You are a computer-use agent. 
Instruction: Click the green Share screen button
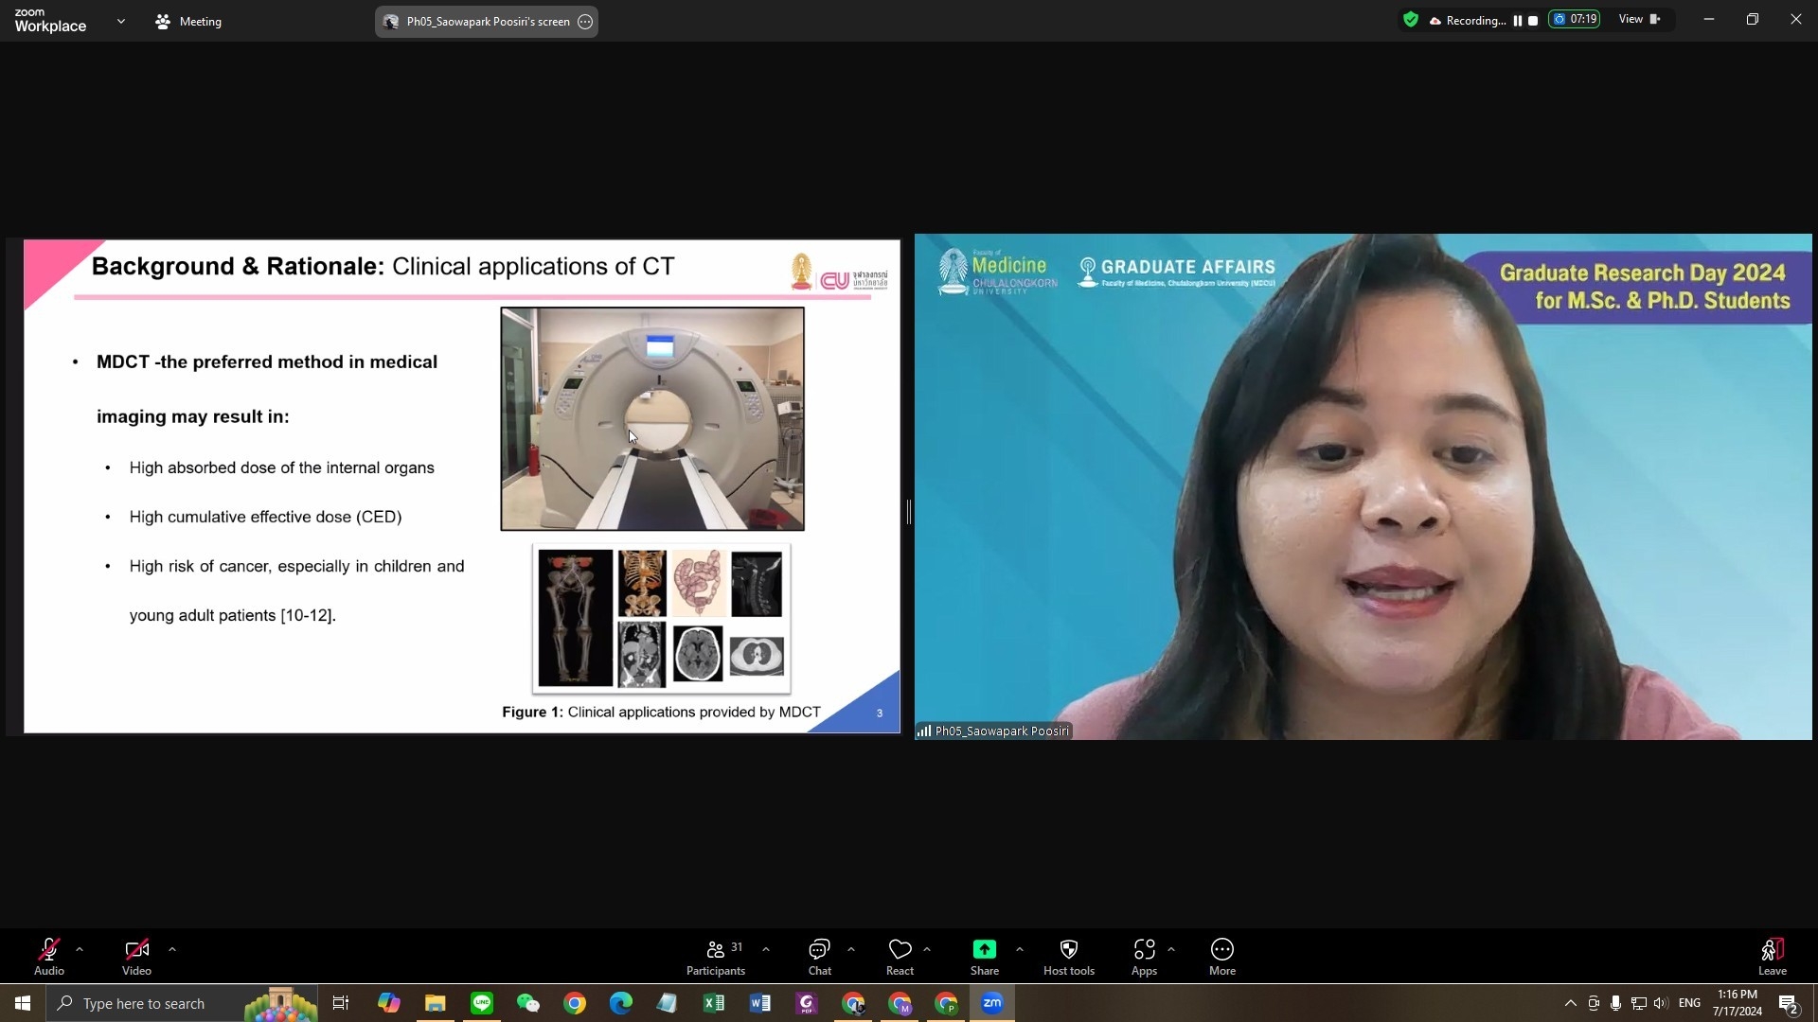[x=984, y=950]
